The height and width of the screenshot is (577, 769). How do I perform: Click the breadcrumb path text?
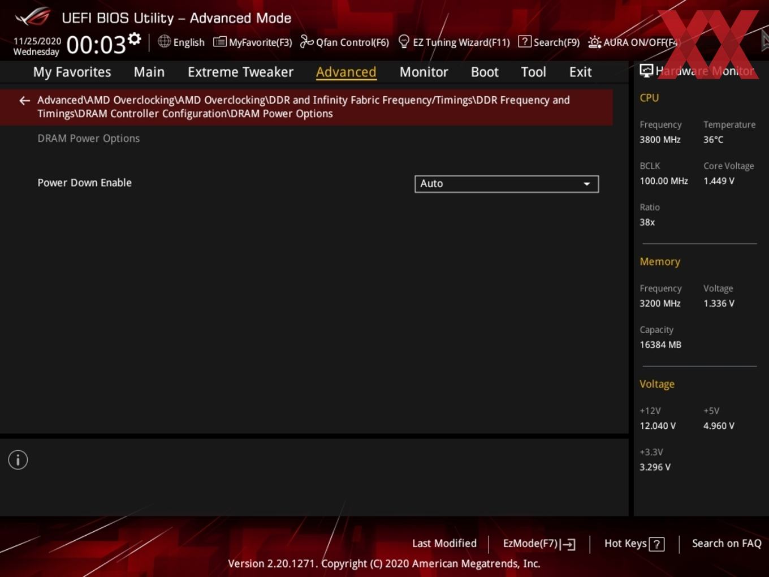click(x=304, y=107)
